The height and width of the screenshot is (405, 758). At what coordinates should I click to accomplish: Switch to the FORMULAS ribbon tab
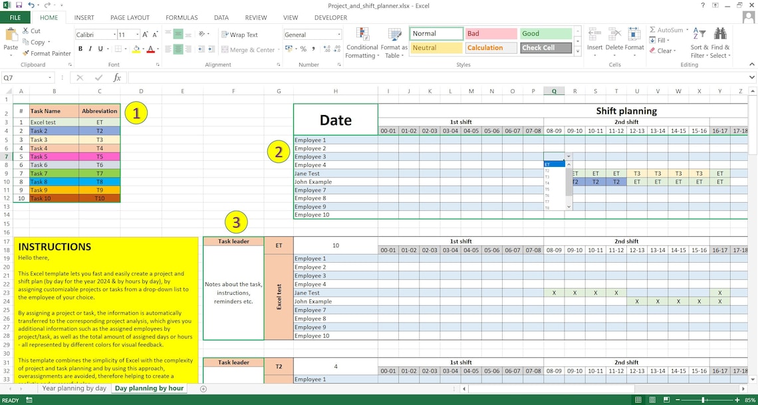click(x=182, y=17)
